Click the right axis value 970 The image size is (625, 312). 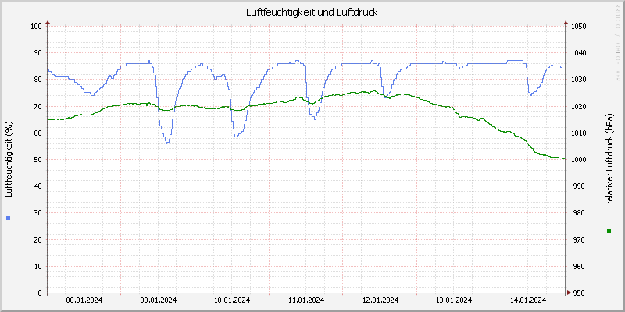click(x=580, y=240)
